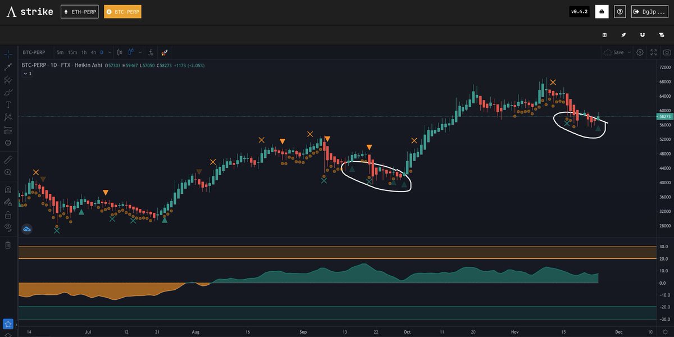Switch to the ETH-PERP market
The height and width of the screenshot is (337, 674).
coord(80,12)
